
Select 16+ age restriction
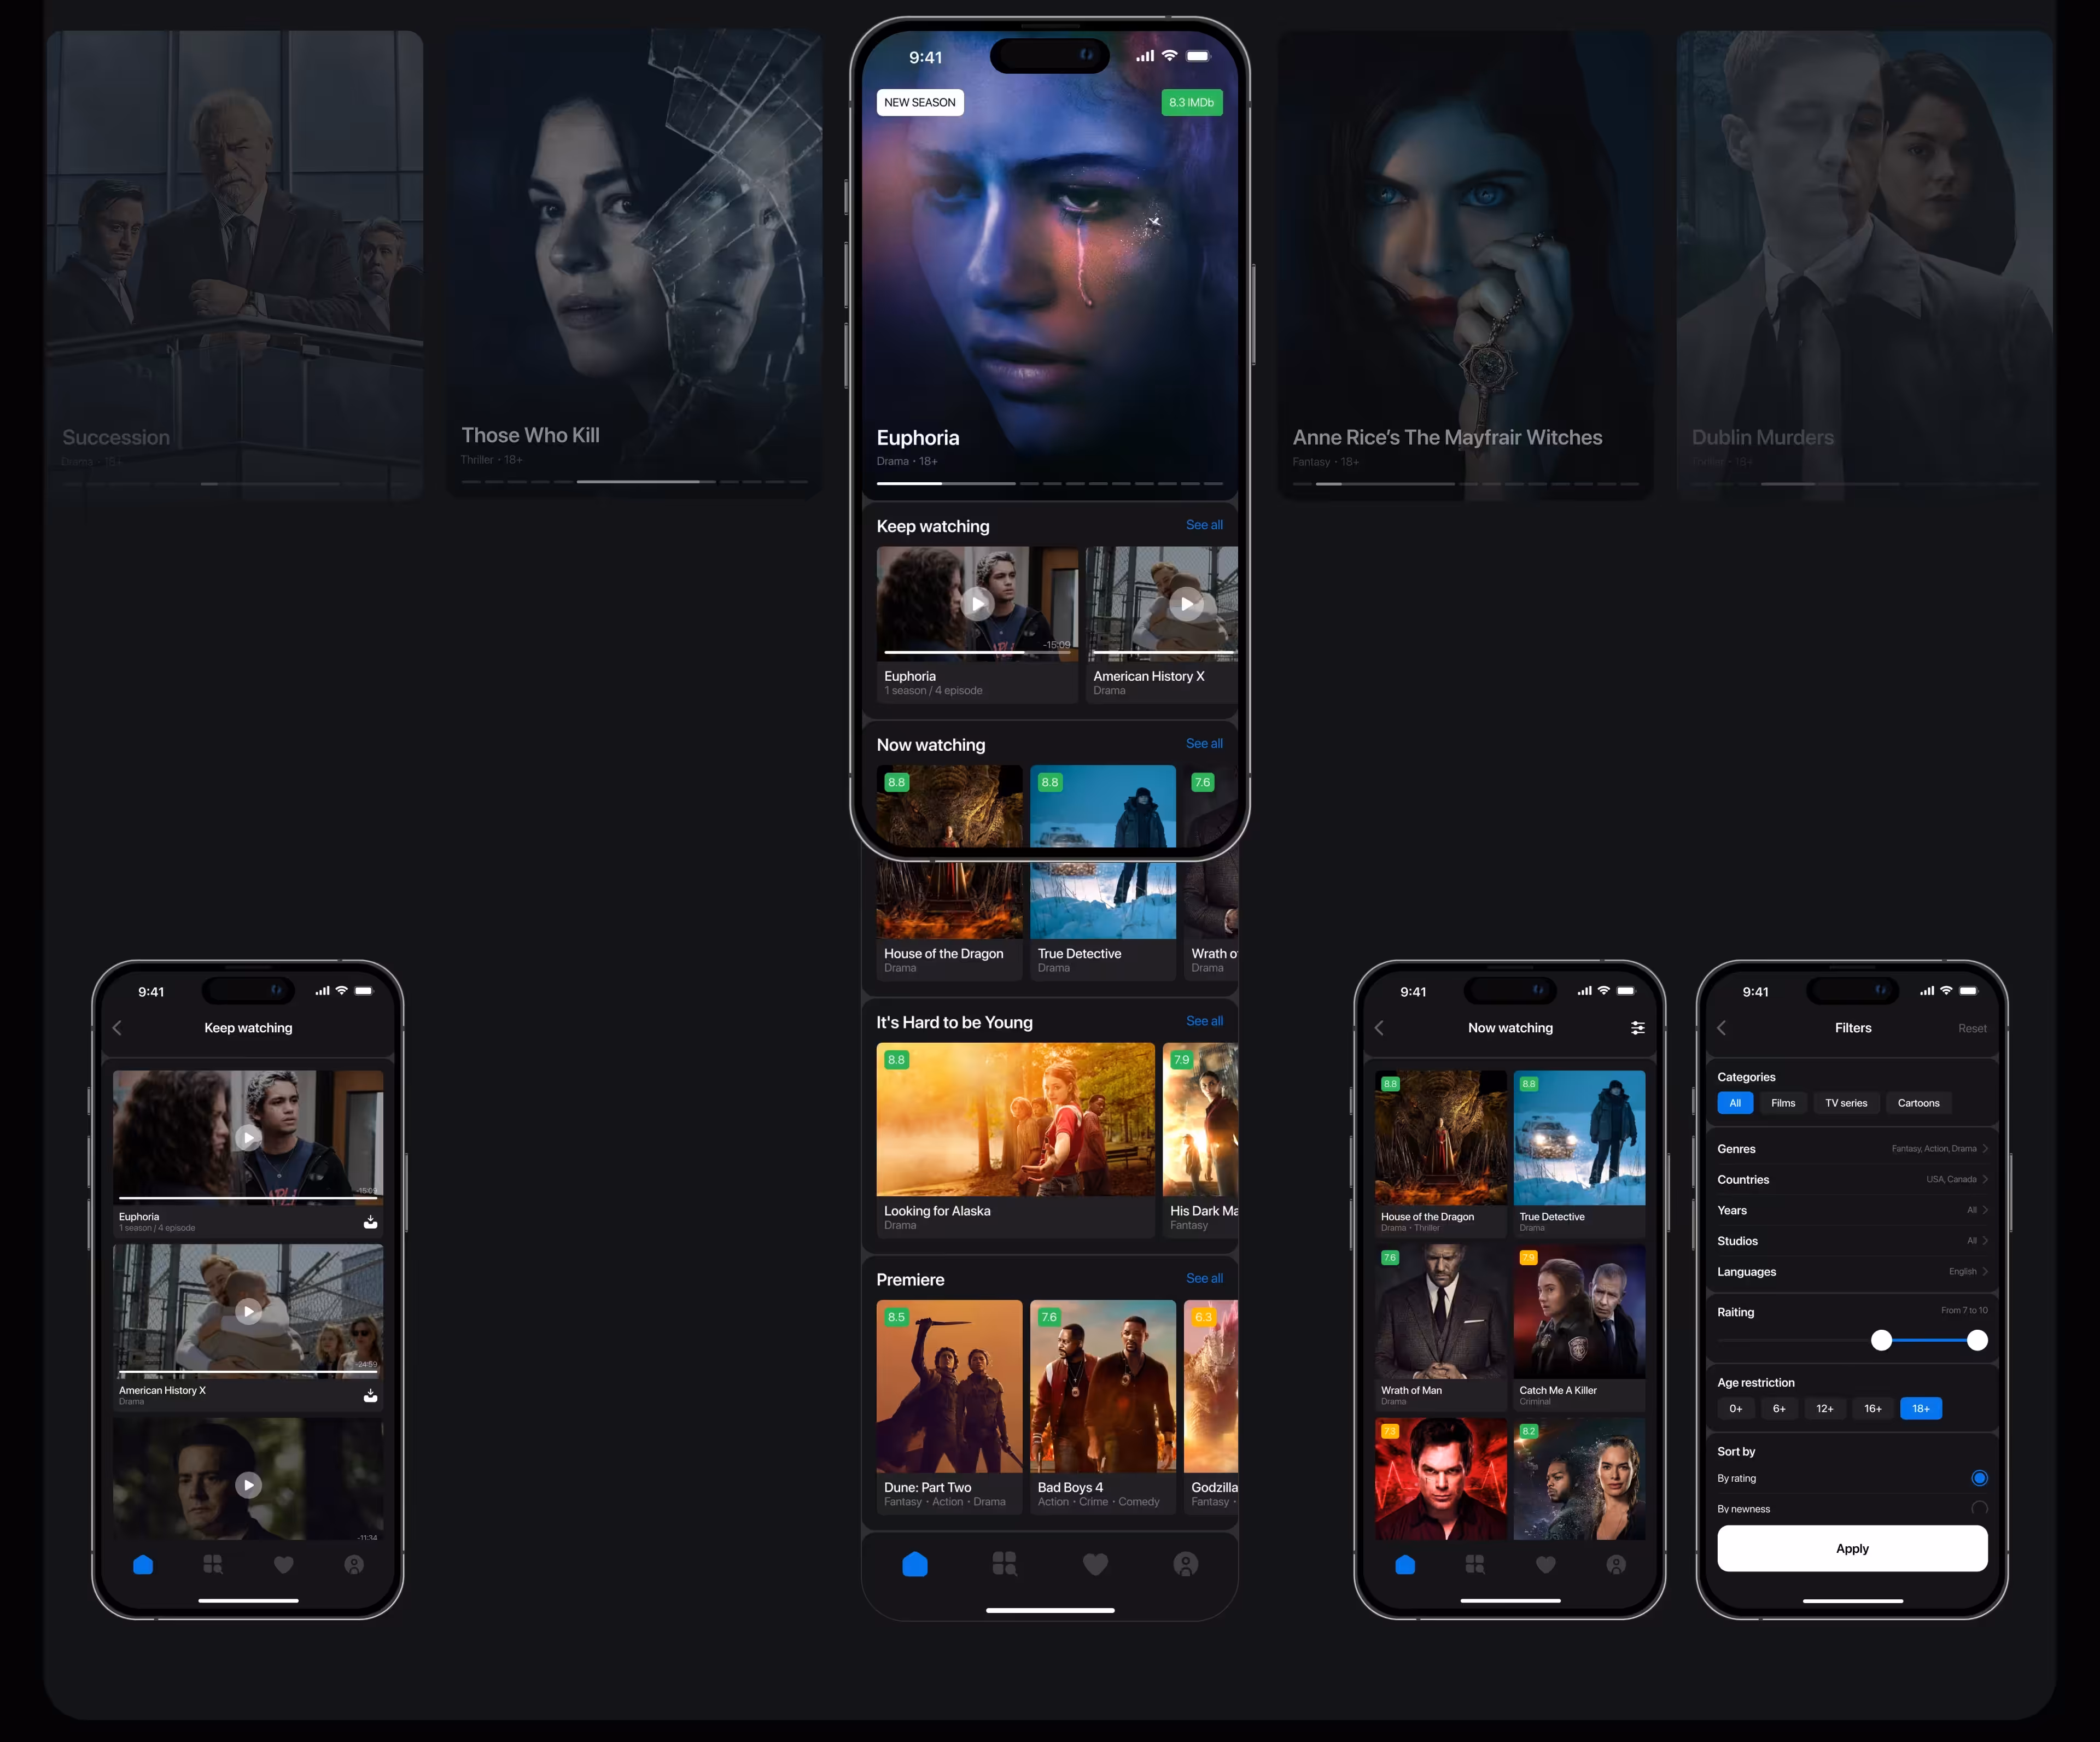click(1873, 1408)
